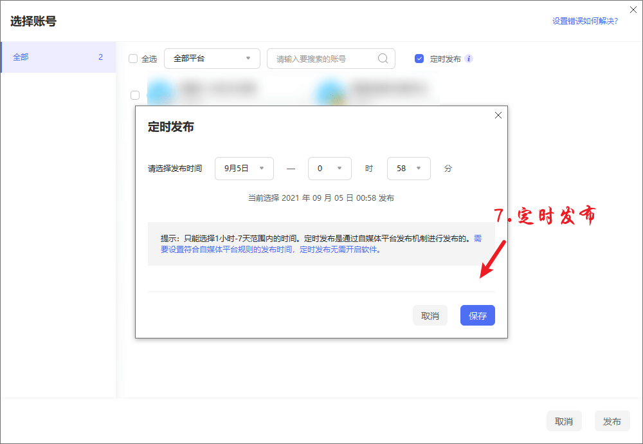Check the account row checkbox
This screenshot has width=643, height=444.
pyautogui.click(x=135, y=95)
